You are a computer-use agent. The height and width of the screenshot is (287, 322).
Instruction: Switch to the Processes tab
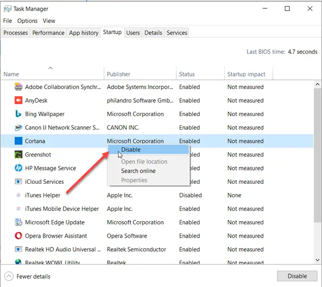tap(16, 33)
